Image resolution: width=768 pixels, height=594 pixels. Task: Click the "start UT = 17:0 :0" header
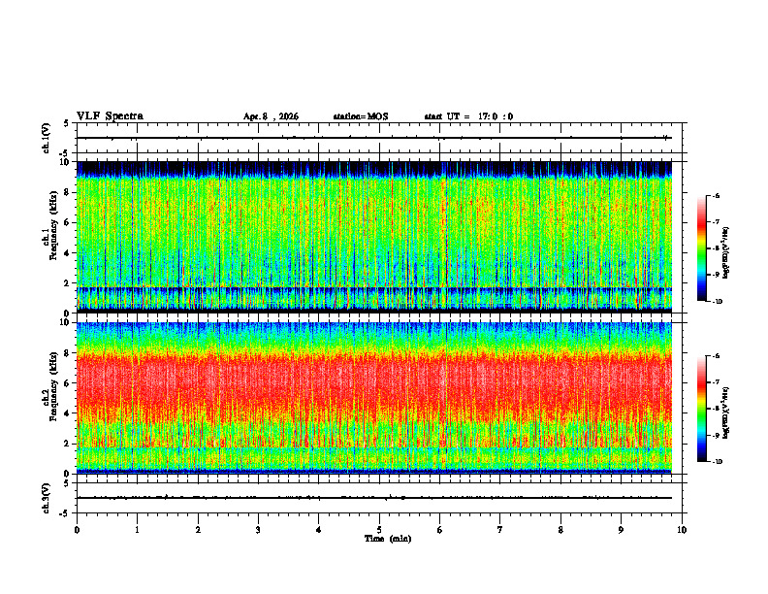pos(468,116)
